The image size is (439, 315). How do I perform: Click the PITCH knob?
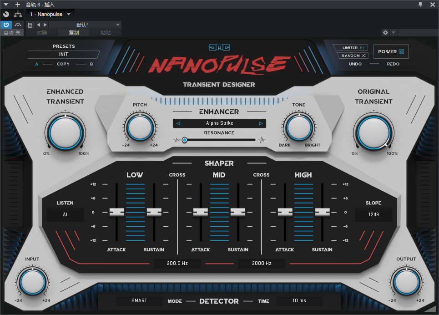[140, 128]
